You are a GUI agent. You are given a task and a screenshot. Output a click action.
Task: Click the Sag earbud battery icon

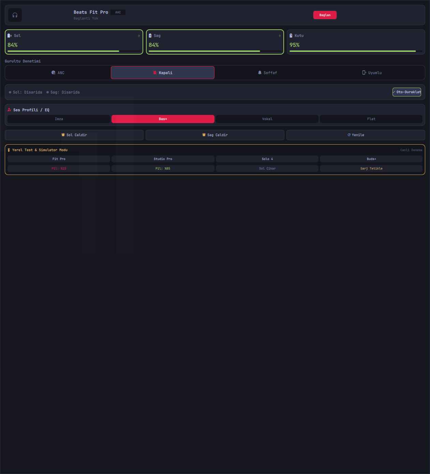[x=150, y=35]
